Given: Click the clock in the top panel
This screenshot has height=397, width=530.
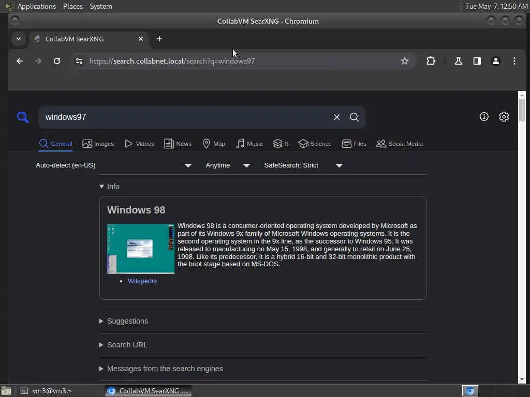Looking at the screenshot, I should click(496, 6).
